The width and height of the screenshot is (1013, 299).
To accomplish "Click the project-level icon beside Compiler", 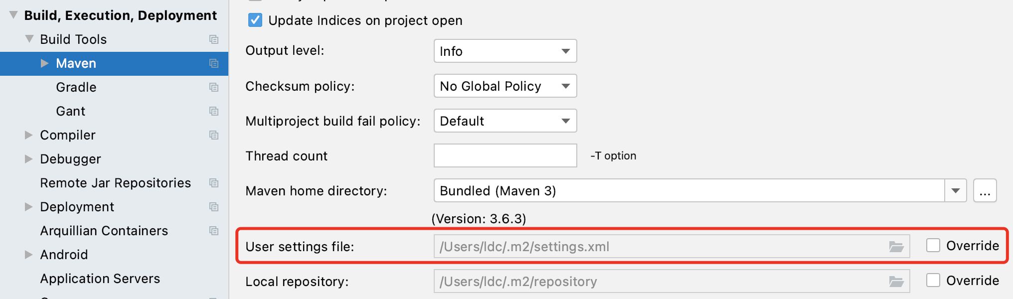I will click(214, 135).
